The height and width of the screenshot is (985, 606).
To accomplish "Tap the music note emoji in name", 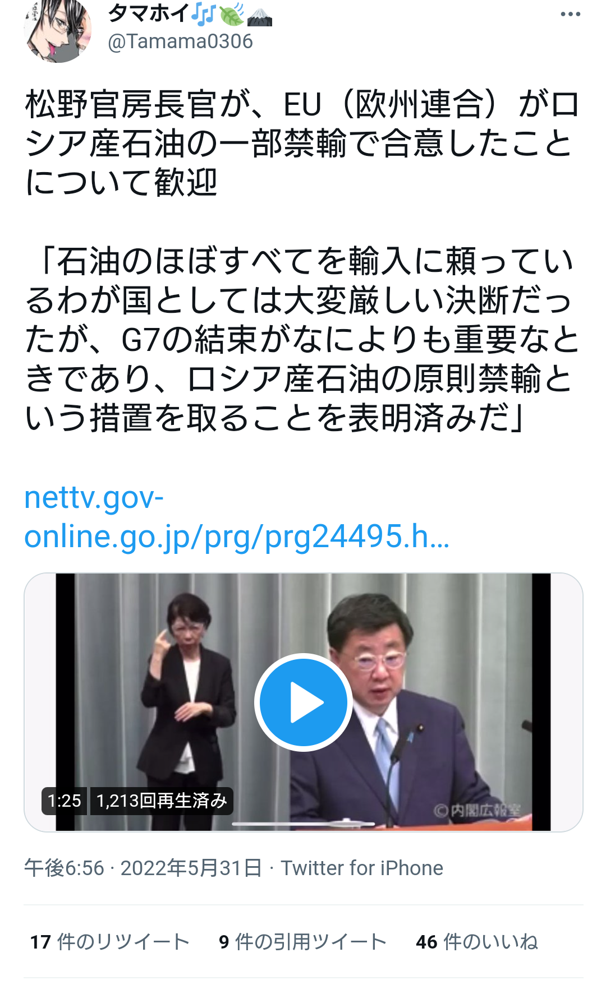I will 203,14.
